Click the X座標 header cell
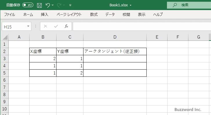 point(43,51)
